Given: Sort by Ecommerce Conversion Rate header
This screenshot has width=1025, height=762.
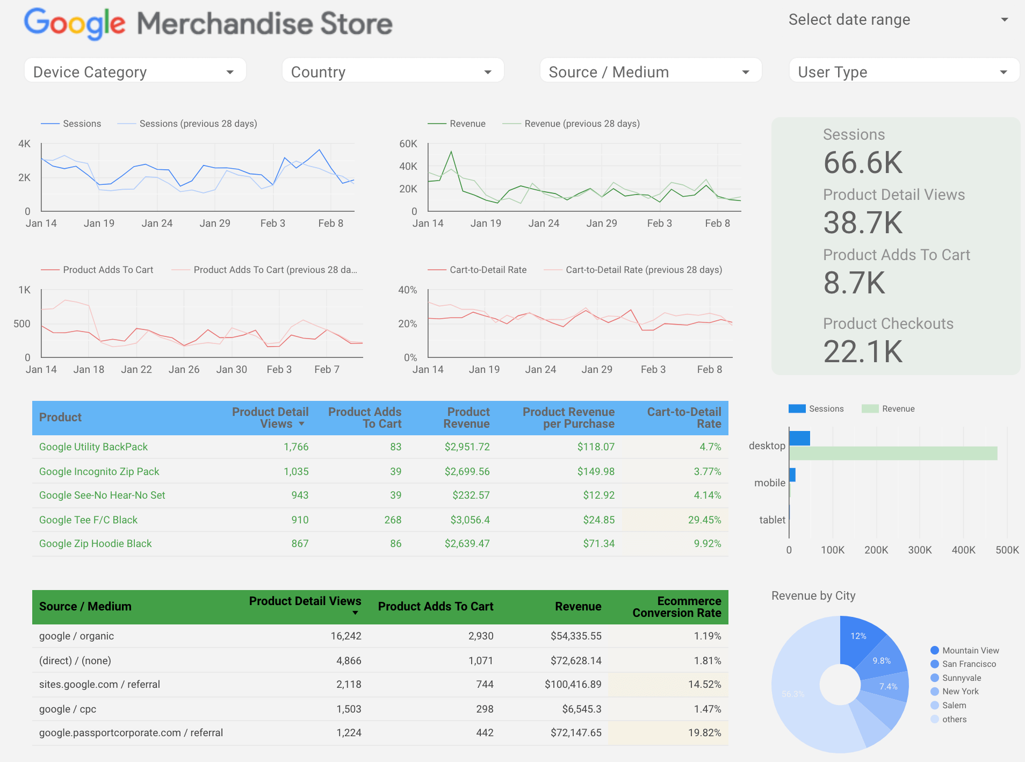Looking at the screenshot, I should pos(677,607).
